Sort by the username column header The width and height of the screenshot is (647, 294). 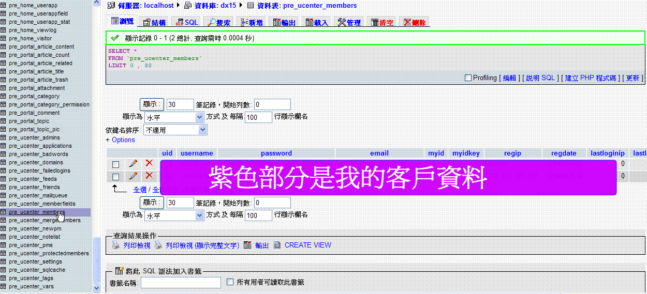[x=197, y=153]
